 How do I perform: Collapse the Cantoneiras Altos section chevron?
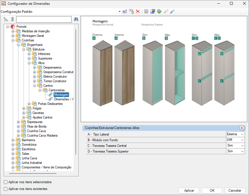242,128
